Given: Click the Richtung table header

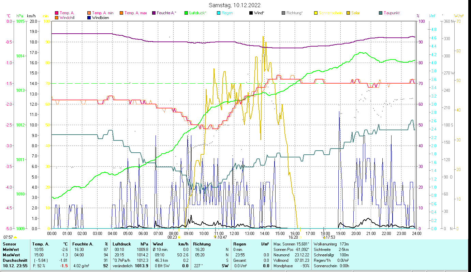Looking at the screenshot, I should pyautogui.click(x=202, y=244).
